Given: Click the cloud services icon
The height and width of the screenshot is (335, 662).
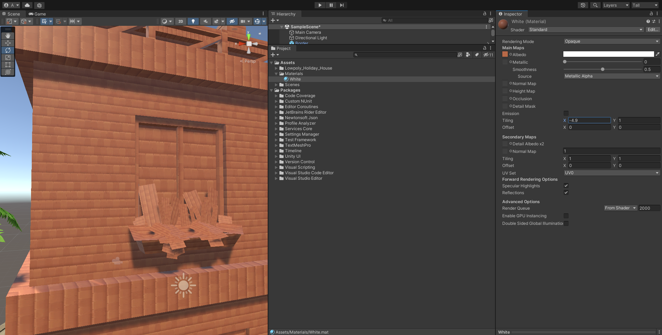Looking at the screenshot, I should pyautogui.click(x=27, y=5).
